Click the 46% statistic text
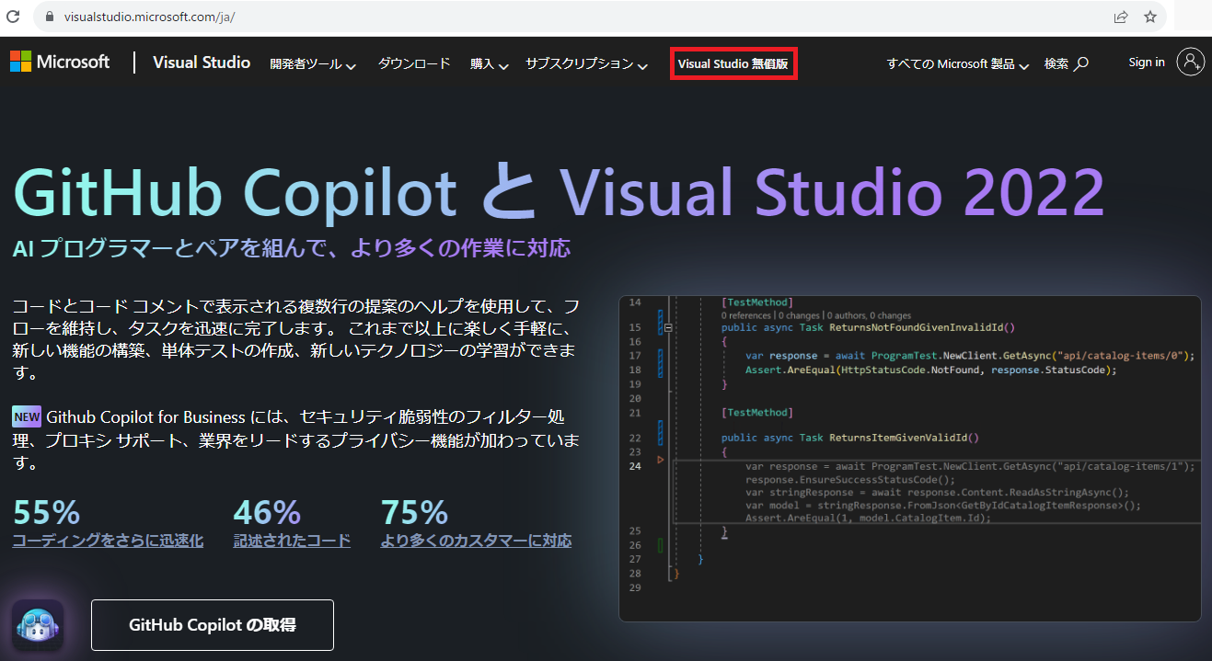 pos(268,512)
